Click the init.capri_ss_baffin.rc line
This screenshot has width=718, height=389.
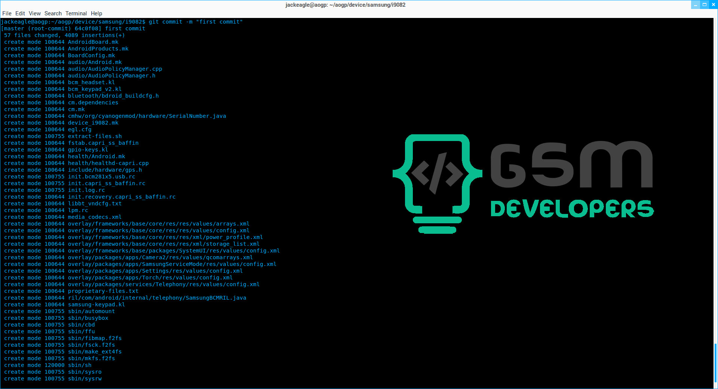click(75, 183)
